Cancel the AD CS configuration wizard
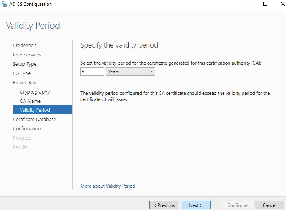Viewport: 286px width, 210px height. (269, 205)
